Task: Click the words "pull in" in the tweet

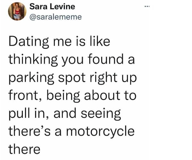Action: coord(32,114)
